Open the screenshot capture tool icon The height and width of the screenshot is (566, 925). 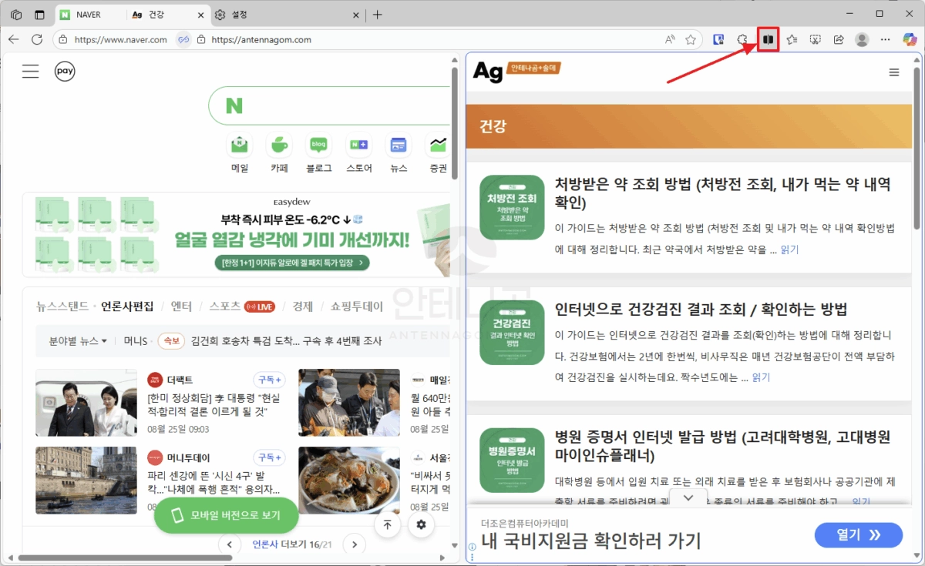[x=816, y=39]
